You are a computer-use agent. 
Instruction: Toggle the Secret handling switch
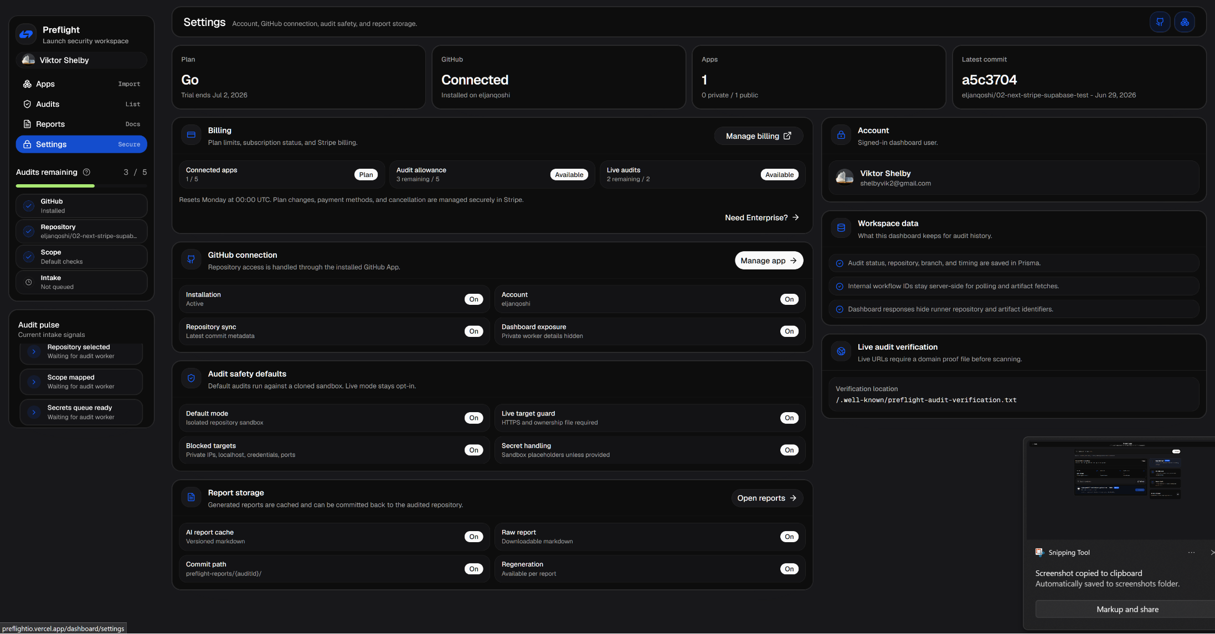tap(789, 450)
